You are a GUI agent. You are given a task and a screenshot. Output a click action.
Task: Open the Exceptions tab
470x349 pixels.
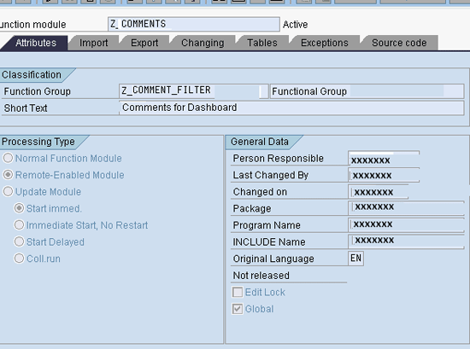325,43
